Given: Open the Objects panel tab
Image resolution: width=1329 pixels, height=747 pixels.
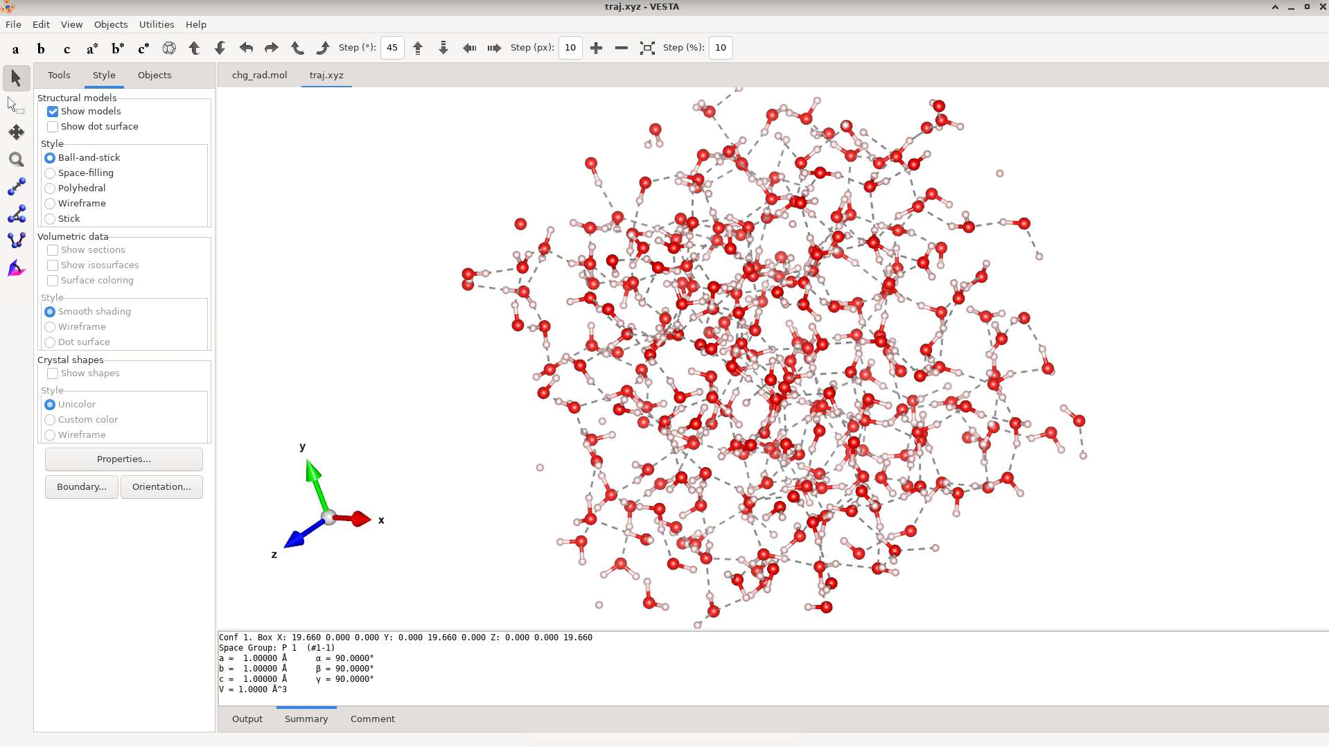Looking at the screenshot, I should (154, 75).
